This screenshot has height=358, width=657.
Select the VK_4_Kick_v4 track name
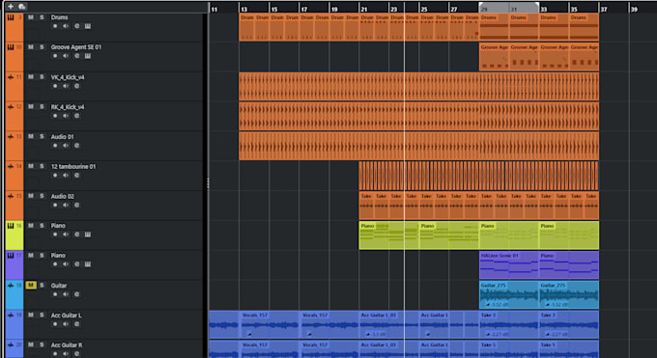click(68, 77)
